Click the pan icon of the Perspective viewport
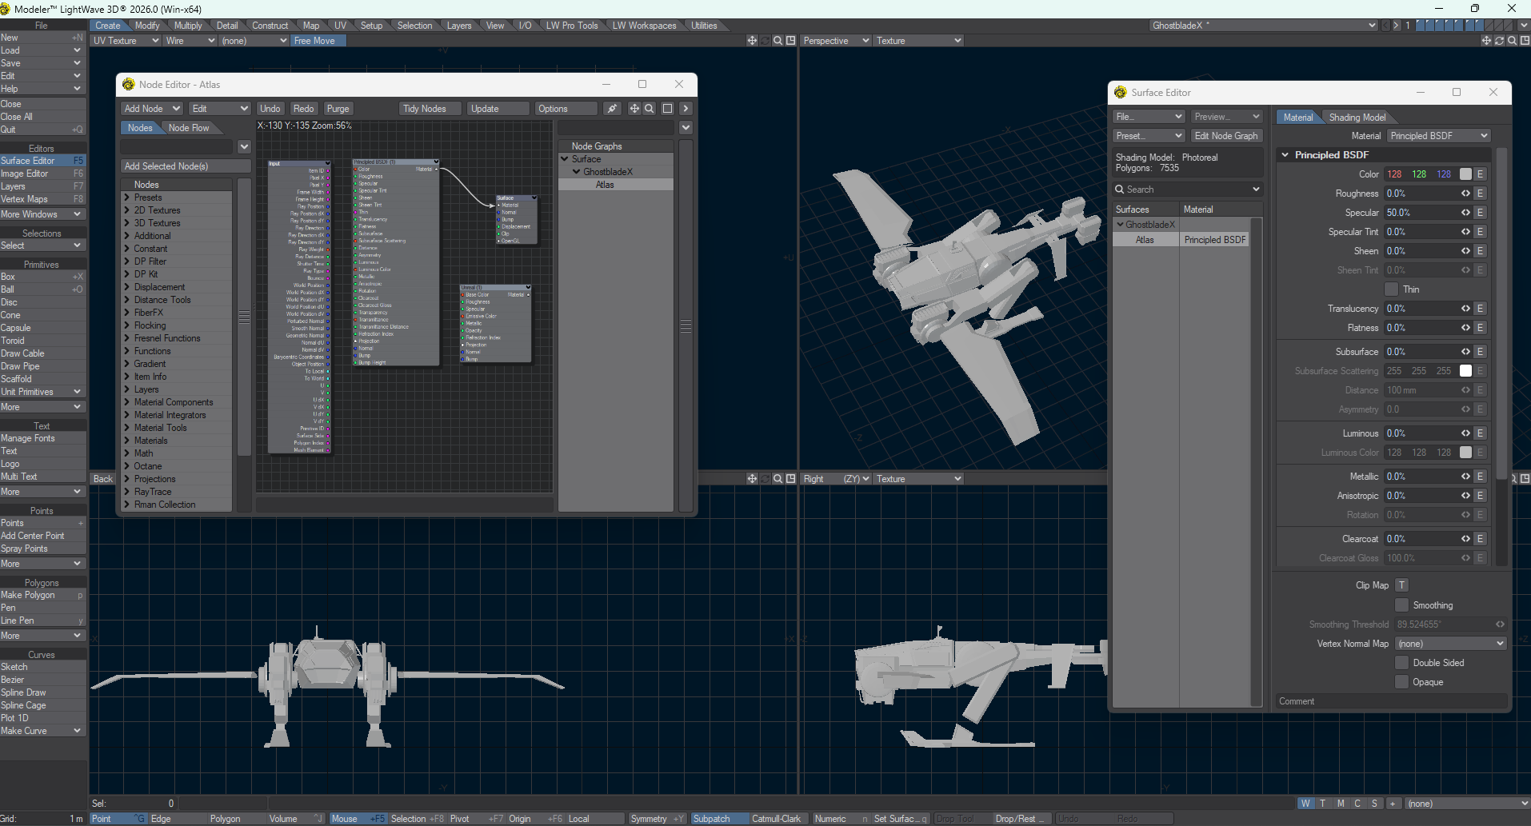 coord(1486,41)
